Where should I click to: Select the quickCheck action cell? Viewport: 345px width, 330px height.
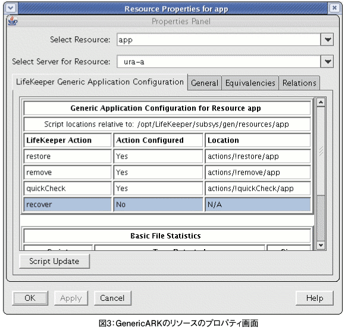(68, 188)
